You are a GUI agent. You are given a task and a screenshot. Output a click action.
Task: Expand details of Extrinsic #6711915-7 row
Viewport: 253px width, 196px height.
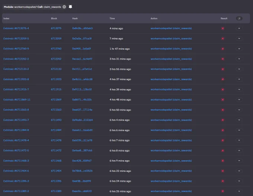pos(239,89)
